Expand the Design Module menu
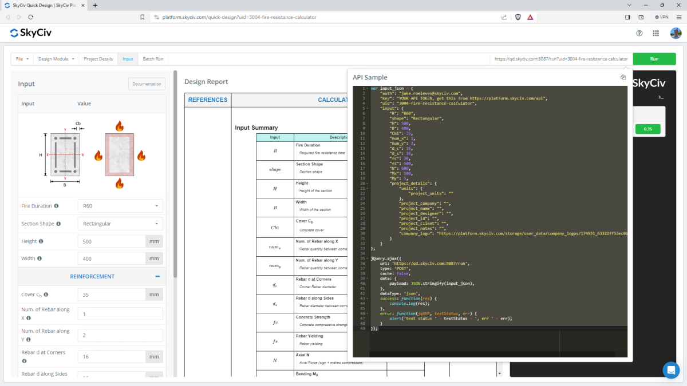 pyautogui.click(x=56, y=59)
